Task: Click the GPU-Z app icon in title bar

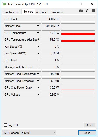Action: 4,4
